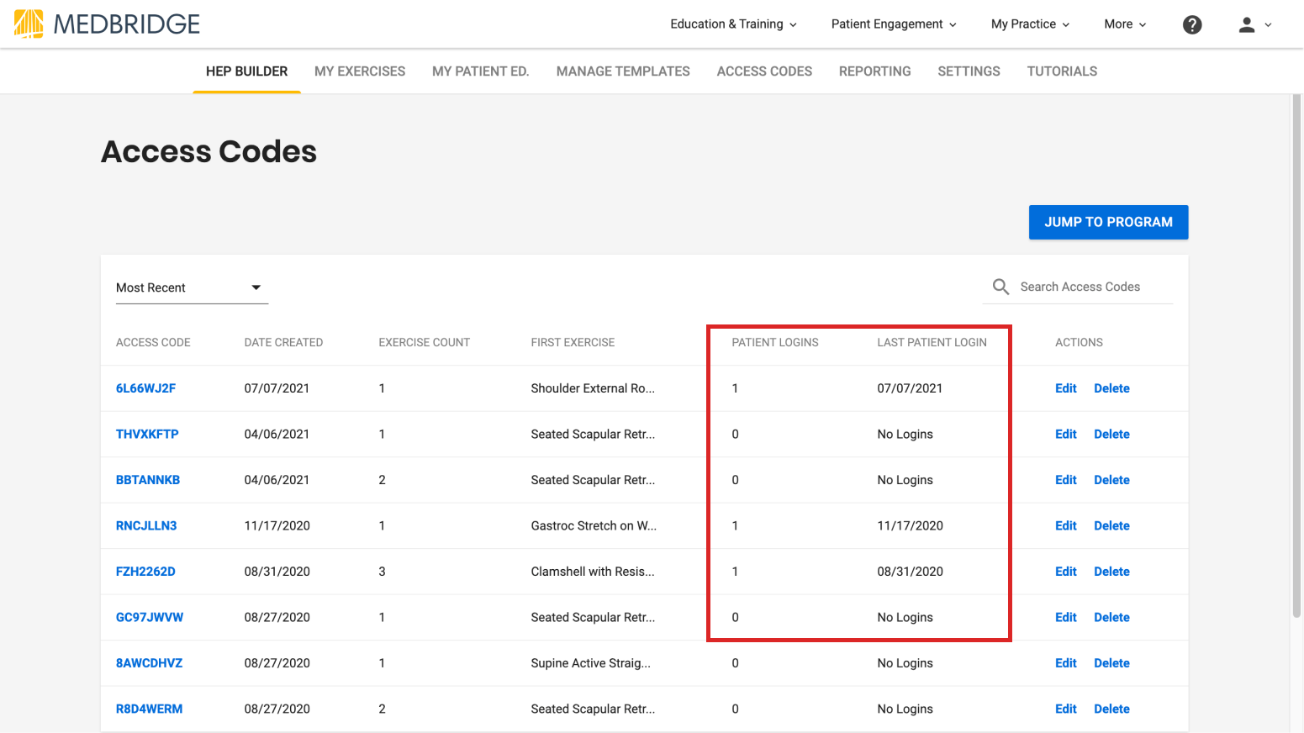Go to ACCESS CODES tab

click(x=764, y=71)
